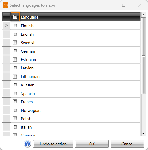Check the Finnish language checkbox
148x150 pixels.
pyautogui.click(x=15, y=26)
